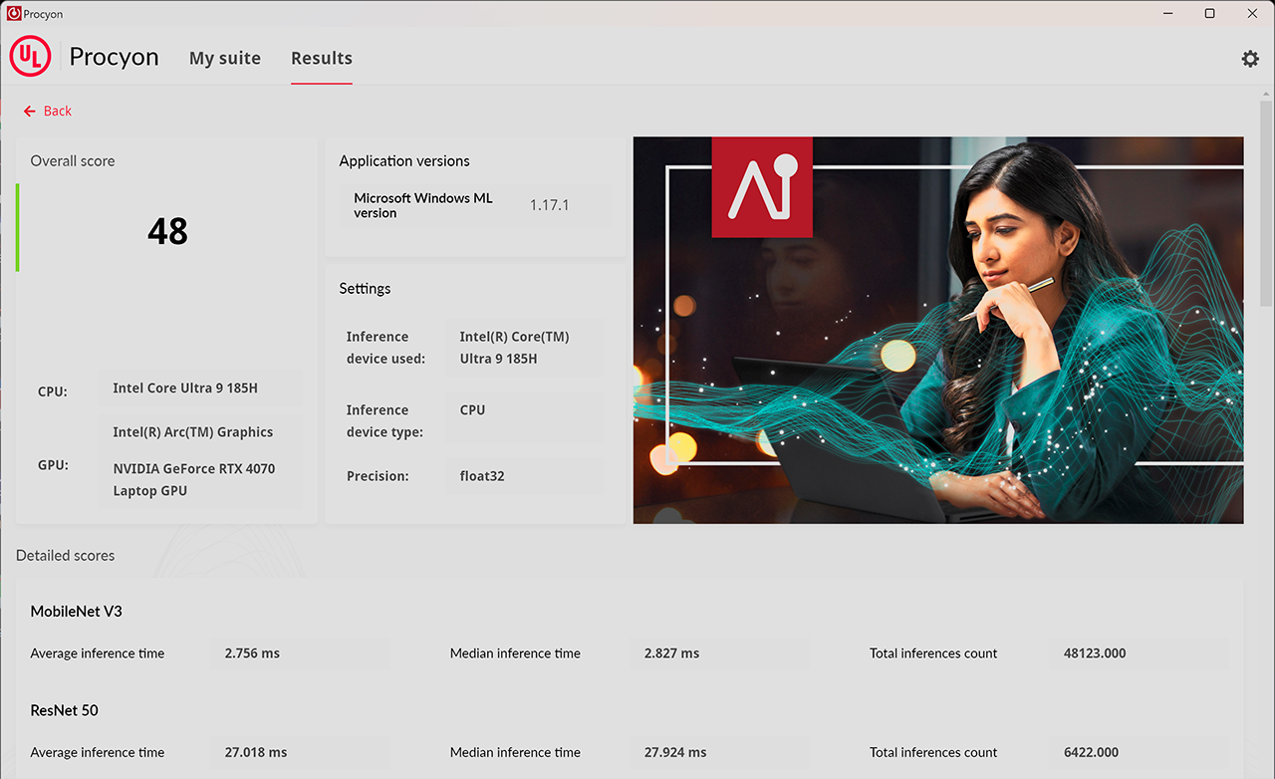Viewport: 1275px width, 779px height.
Task: Click the Overall score heading
Action: (73, 161)
